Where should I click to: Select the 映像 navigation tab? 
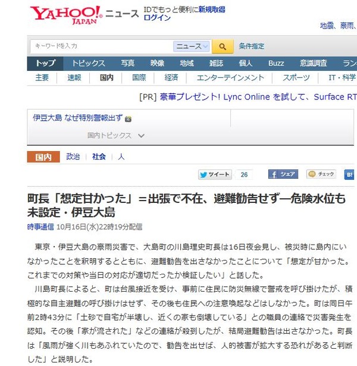(x=157, y=63)
